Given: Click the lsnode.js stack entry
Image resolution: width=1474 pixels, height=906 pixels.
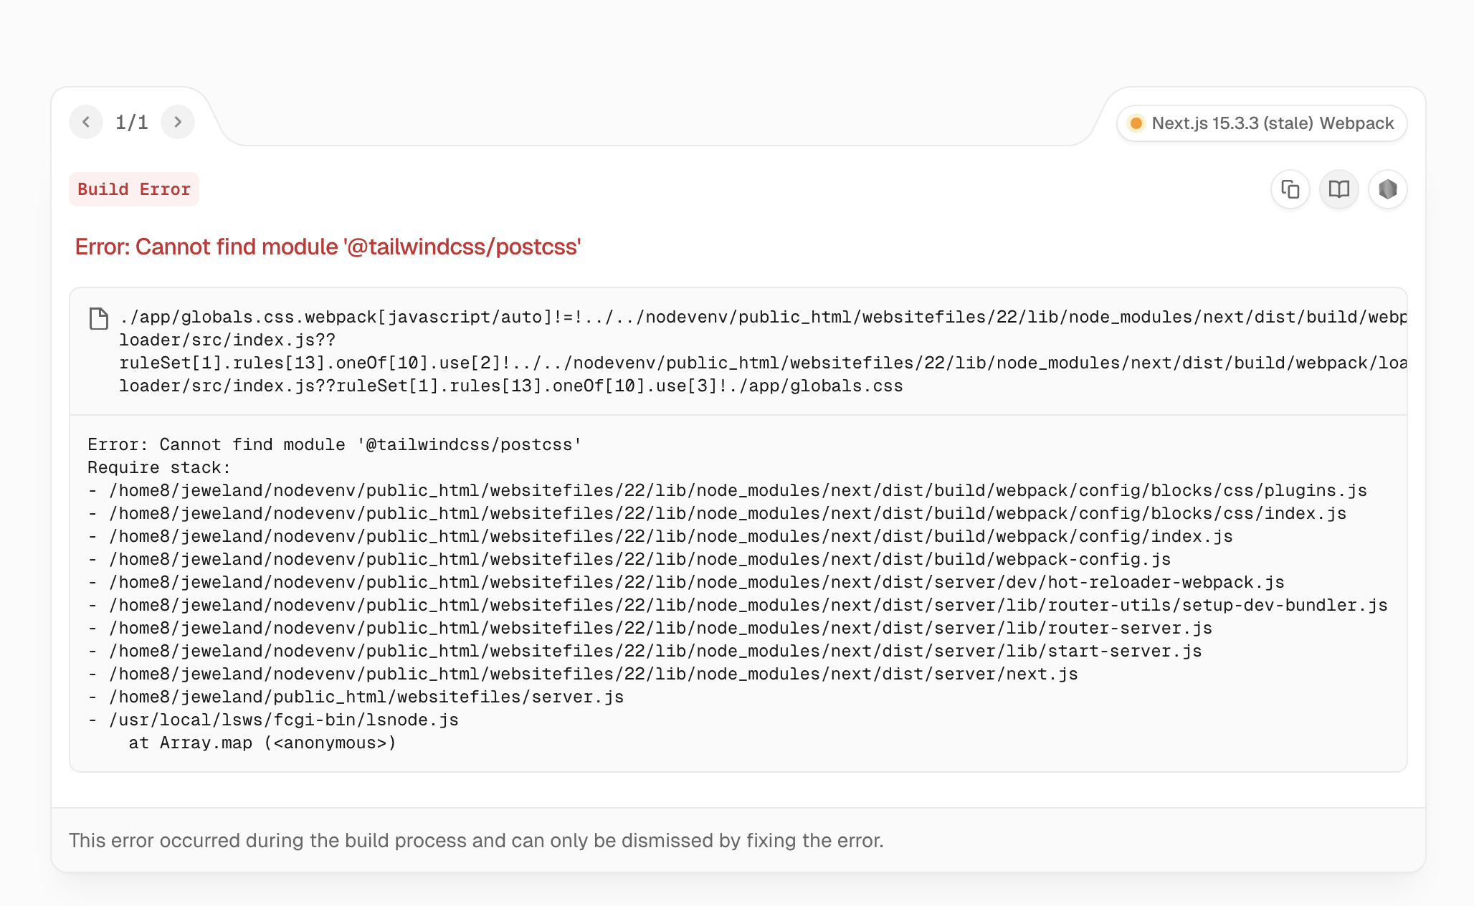Looking at the screenshot, I should pyautogui.click(x=283, y=720).
